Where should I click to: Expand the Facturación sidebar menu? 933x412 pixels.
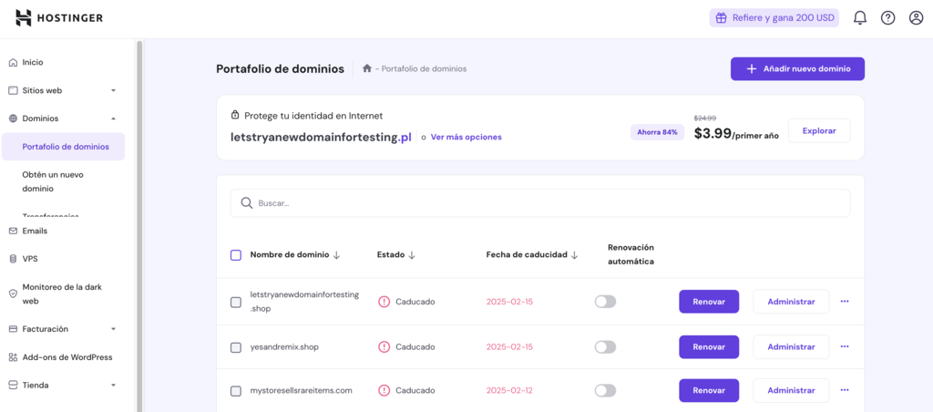(113, 329)
